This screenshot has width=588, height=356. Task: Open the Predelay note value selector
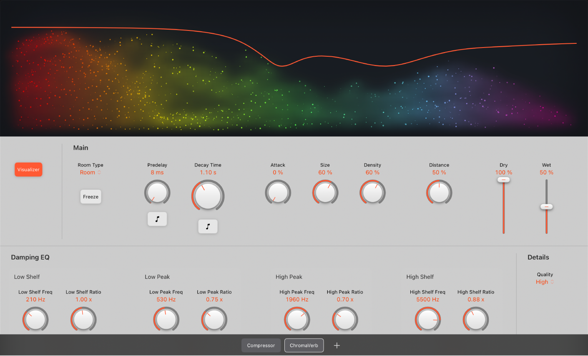coord(157,219)
